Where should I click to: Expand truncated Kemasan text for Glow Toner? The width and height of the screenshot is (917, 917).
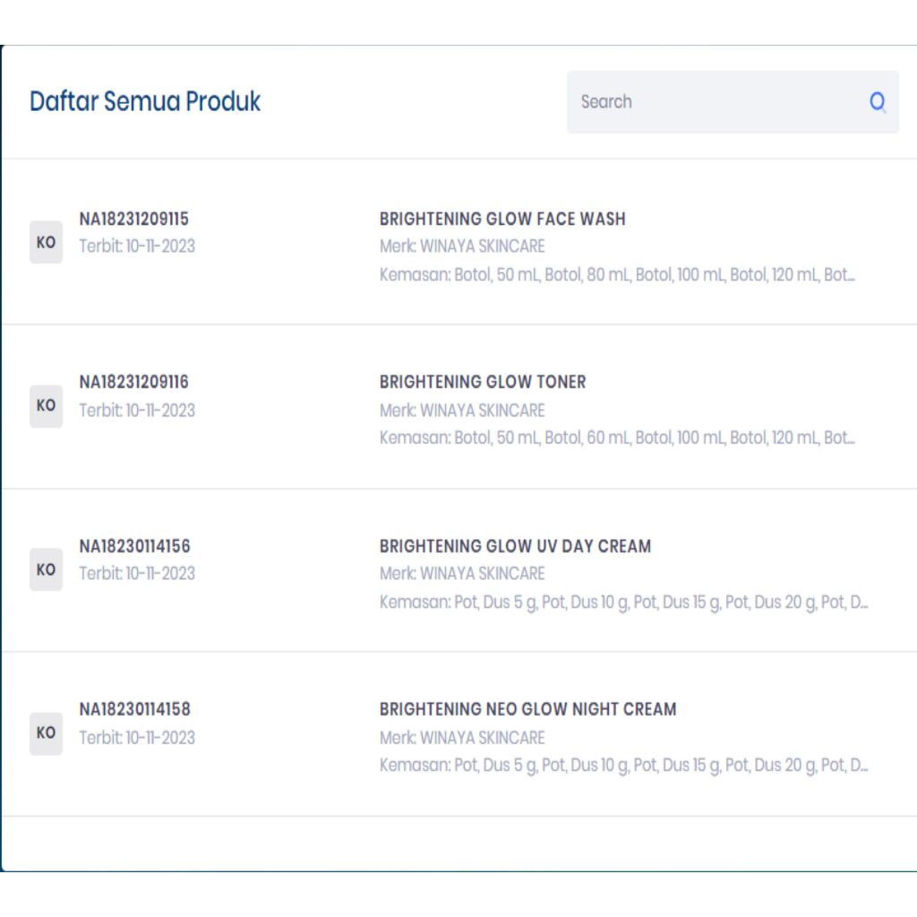(x=617, y=438)
